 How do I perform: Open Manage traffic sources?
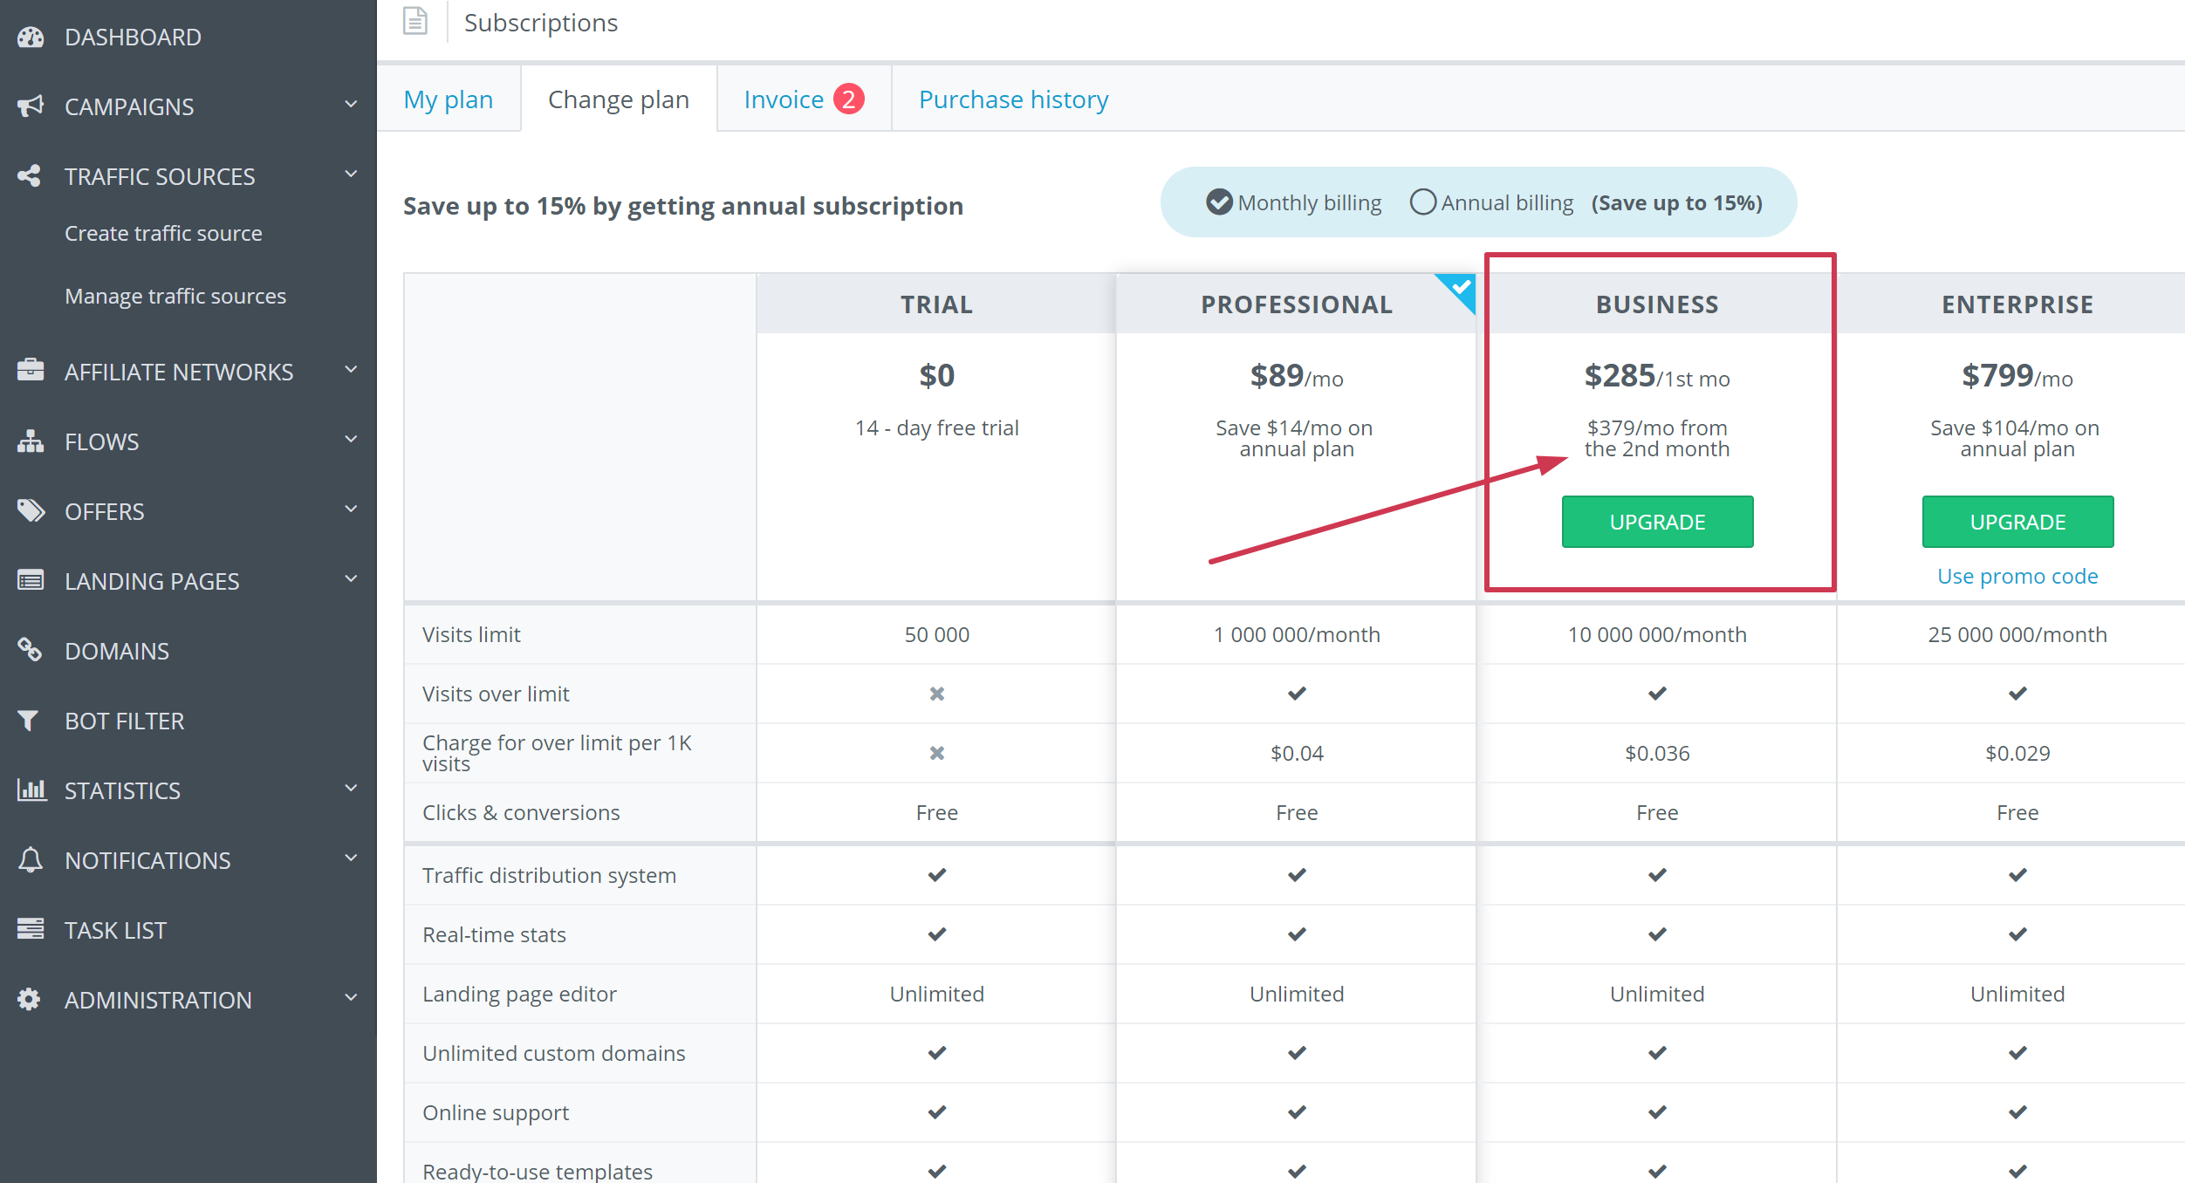175,296
